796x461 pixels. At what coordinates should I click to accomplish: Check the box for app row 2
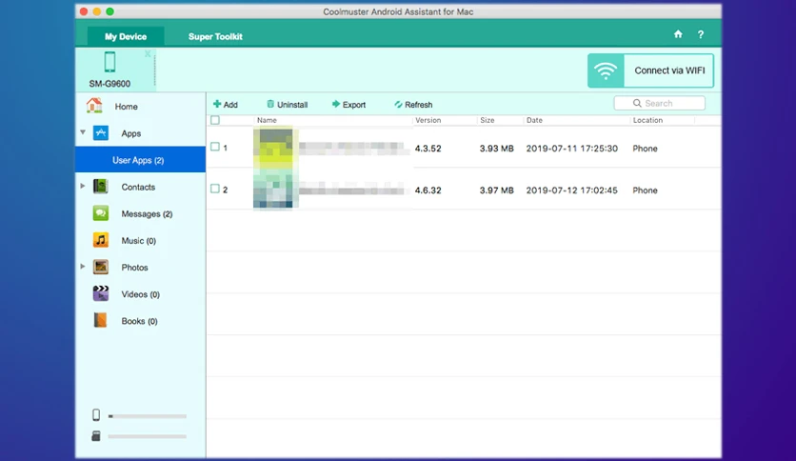click(x=215, y=189)
